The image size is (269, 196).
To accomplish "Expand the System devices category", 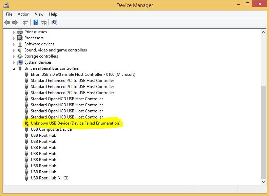I will pos(14,63).
